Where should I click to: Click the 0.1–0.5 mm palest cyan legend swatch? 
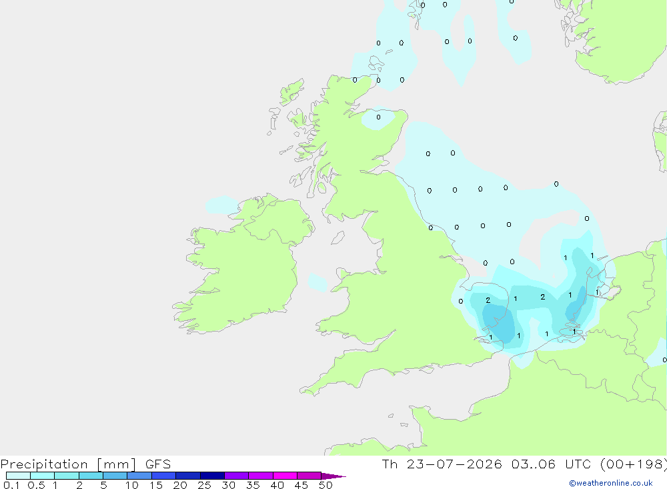pyautogui.click(x=18, y=476)
